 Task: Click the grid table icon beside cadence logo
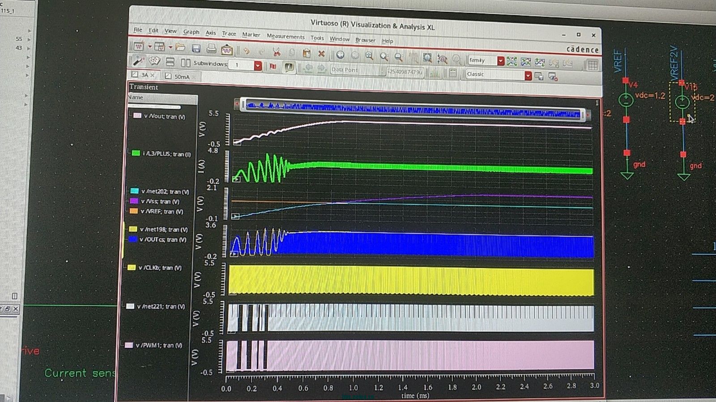coord(593,65)
